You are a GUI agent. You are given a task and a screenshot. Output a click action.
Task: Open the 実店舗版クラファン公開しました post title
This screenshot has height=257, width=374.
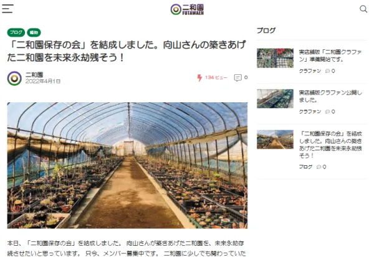[330, 96]
